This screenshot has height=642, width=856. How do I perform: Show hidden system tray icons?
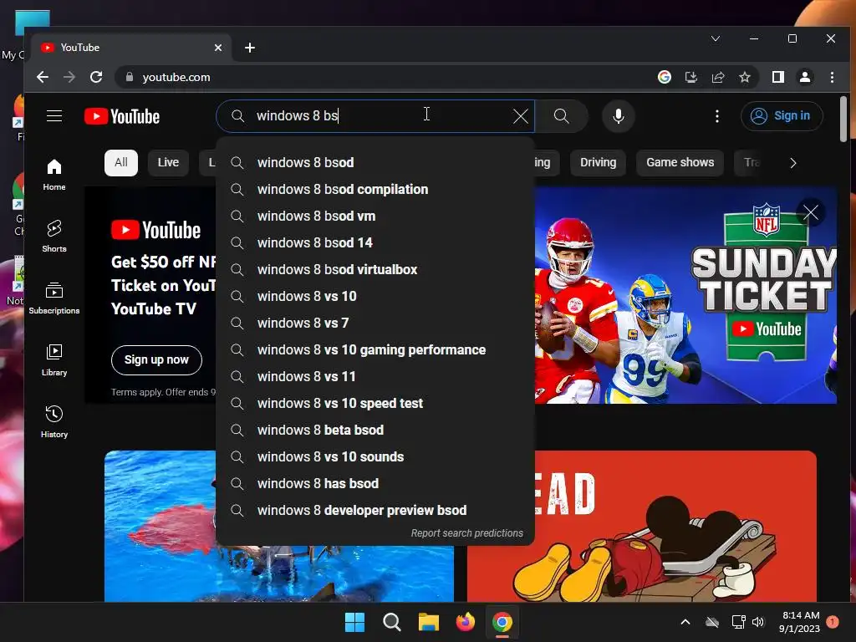pyautogui.click(x=685, y=622)
